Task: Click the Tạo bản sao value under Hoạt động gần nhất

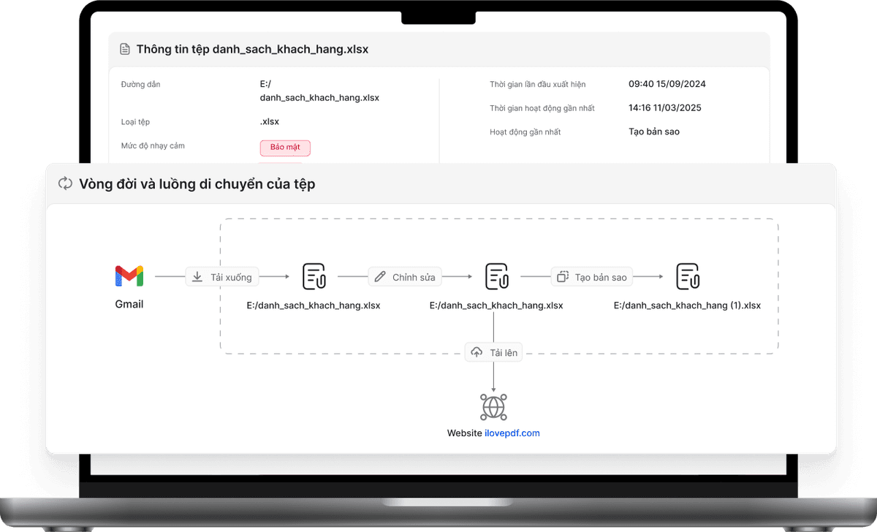Action: (654, 132)
